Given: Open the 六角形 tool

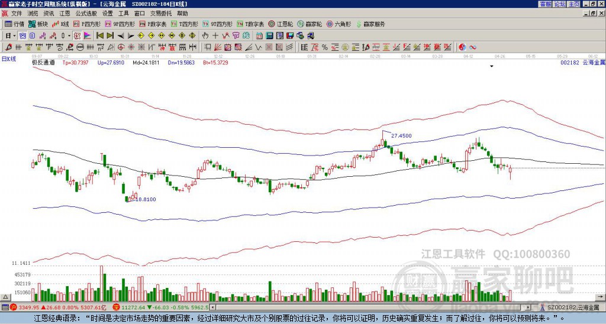Looking at the screenshot, I should (x=339, y=24).
